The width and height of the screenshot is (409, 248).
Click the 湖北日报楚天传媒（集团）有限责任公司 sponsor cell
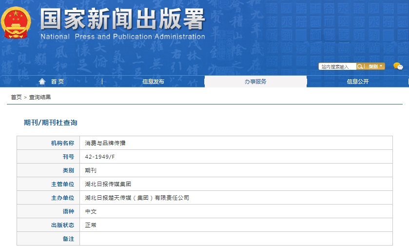tap(136, 198)
